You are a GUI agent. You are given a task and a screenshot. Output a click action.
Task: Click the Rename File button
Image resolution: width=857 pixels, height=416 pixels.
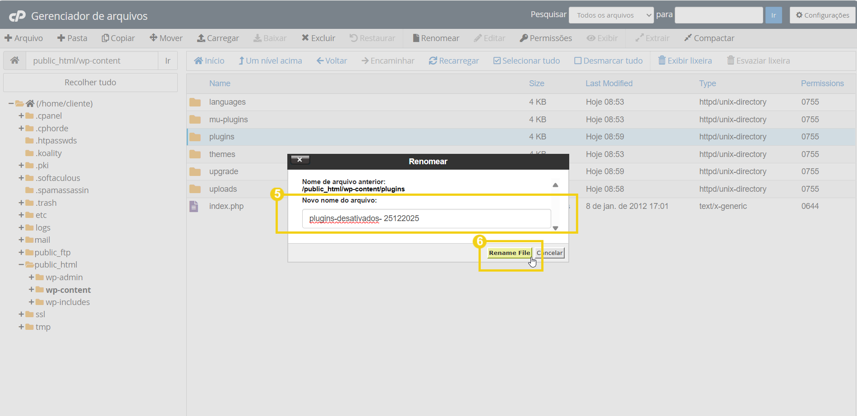coord(509,253)
